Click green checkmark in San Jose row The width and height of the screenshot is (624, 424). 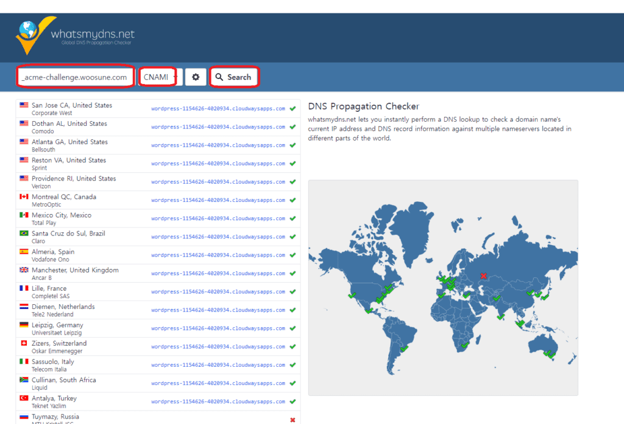point(292,108)
